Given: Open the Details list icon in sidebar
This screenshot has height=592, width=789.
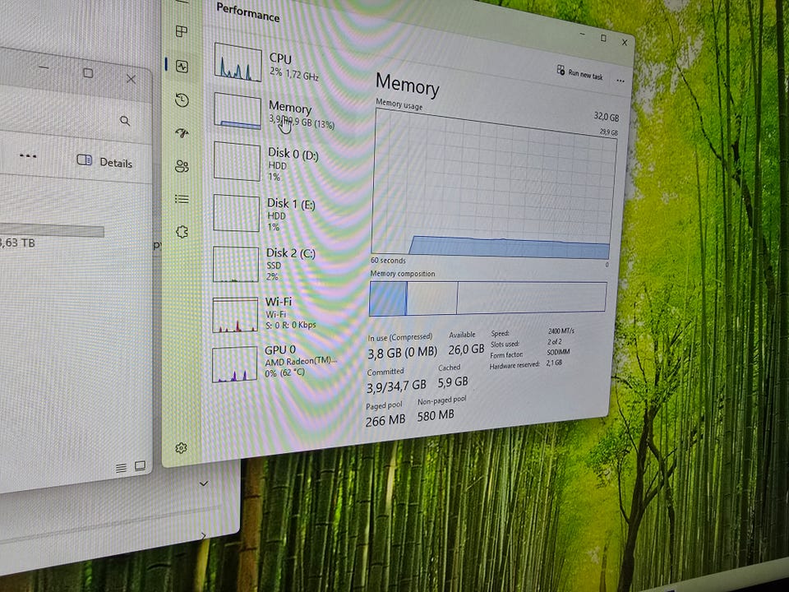Looking at the screenshot, I should 182,199.
